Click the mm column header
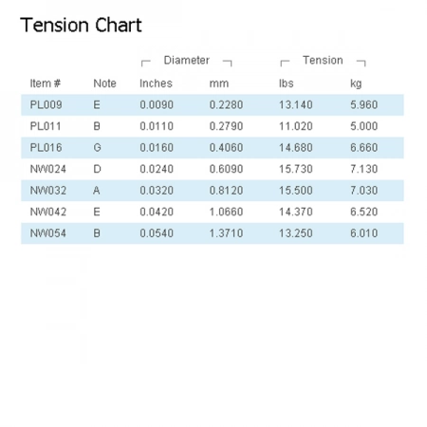Image resolution: width=427 pixels, height=427 pixels. pyautogui.click(x=219, y=84)
